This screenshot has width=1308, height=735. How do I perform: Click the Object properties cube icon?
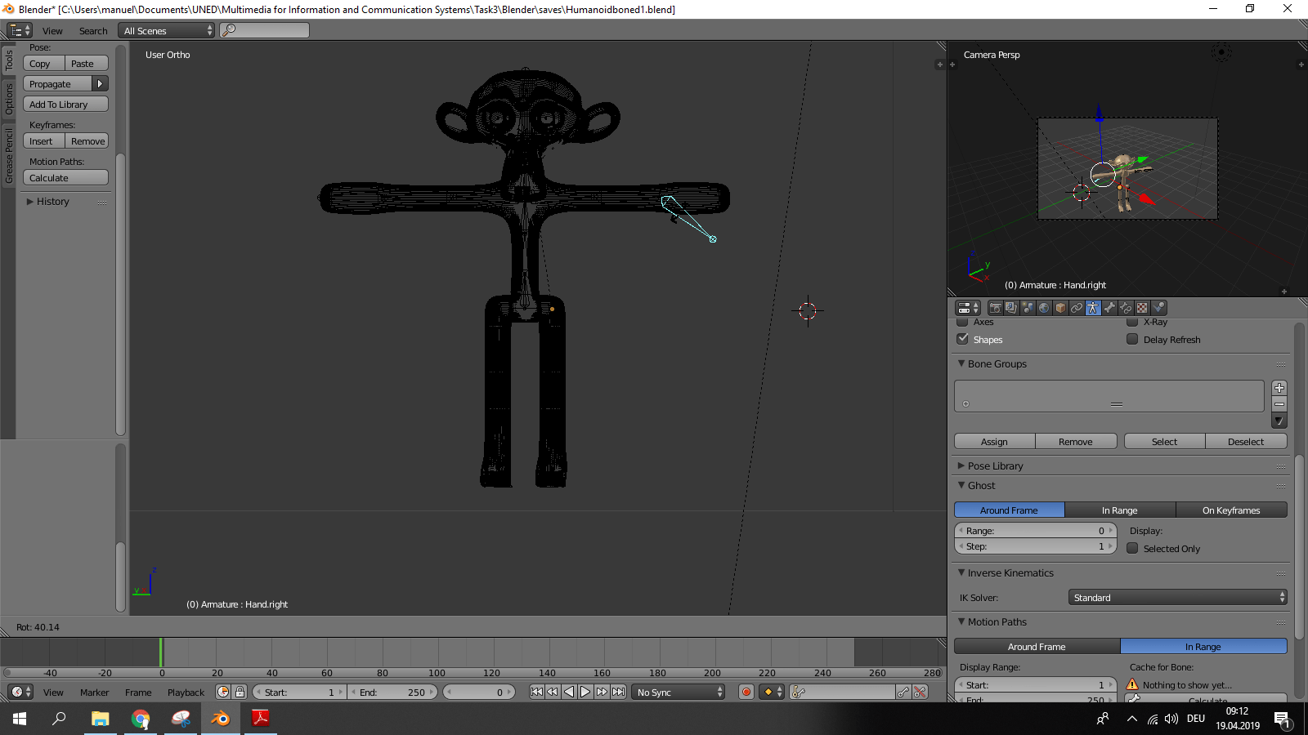click(x=1060, y=308)
